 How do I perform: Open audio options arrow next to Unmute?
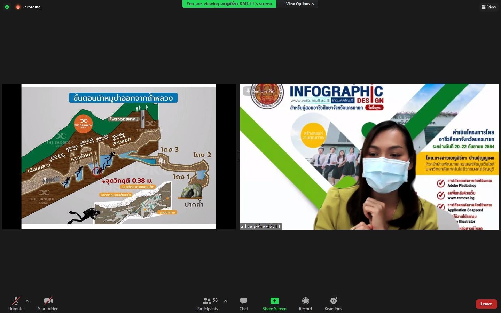click(x=27, y=301)
